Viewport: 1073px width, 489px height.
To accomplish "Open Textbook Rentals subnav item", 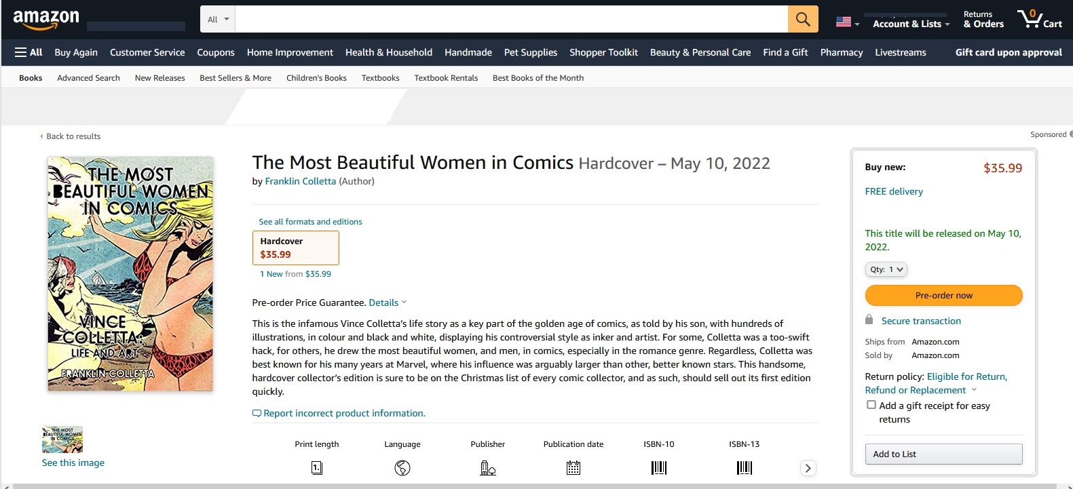I will pos(446,78).
